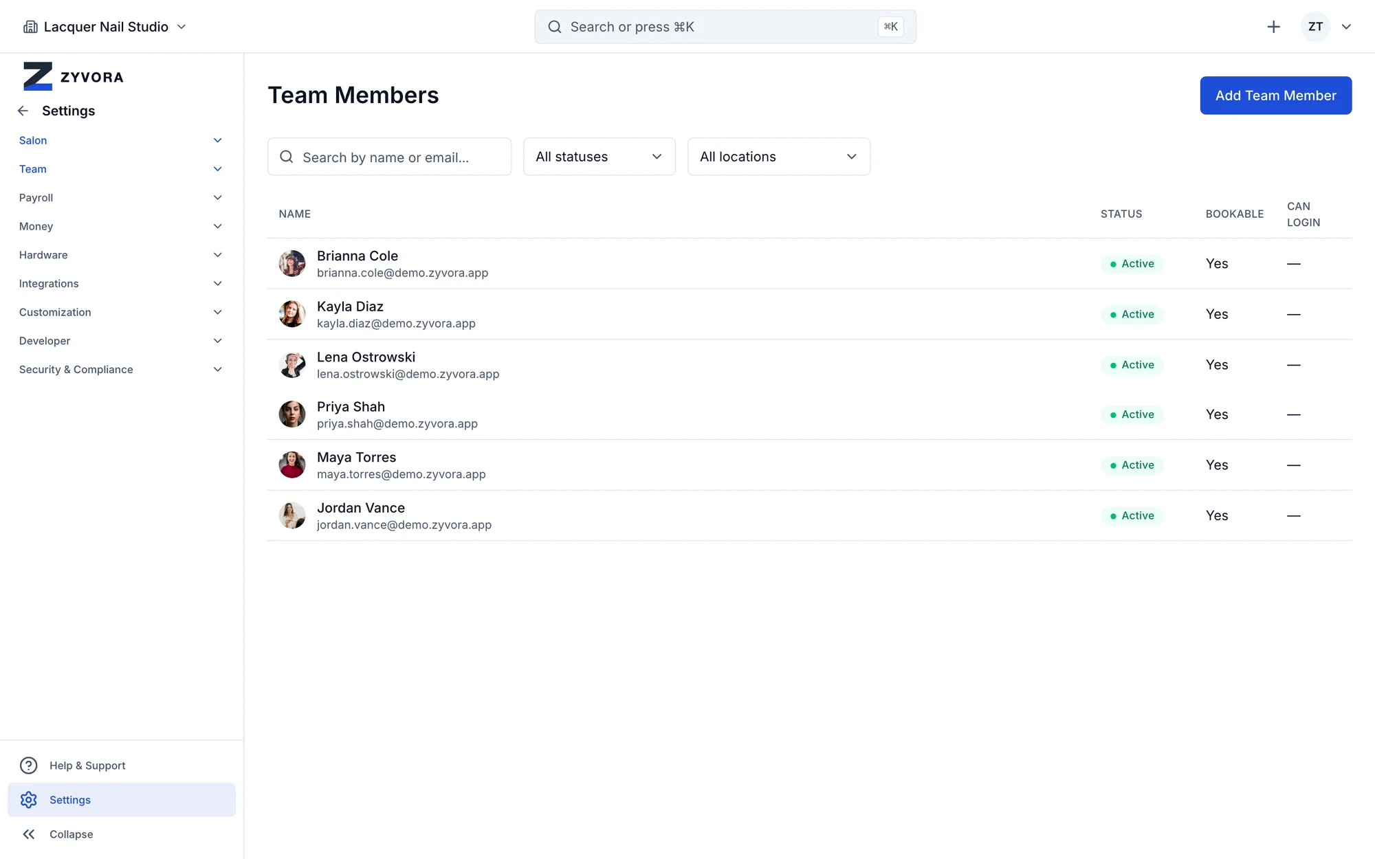Click Priya Shah's avatar
Screen dimensions: 1375x859
292,414
